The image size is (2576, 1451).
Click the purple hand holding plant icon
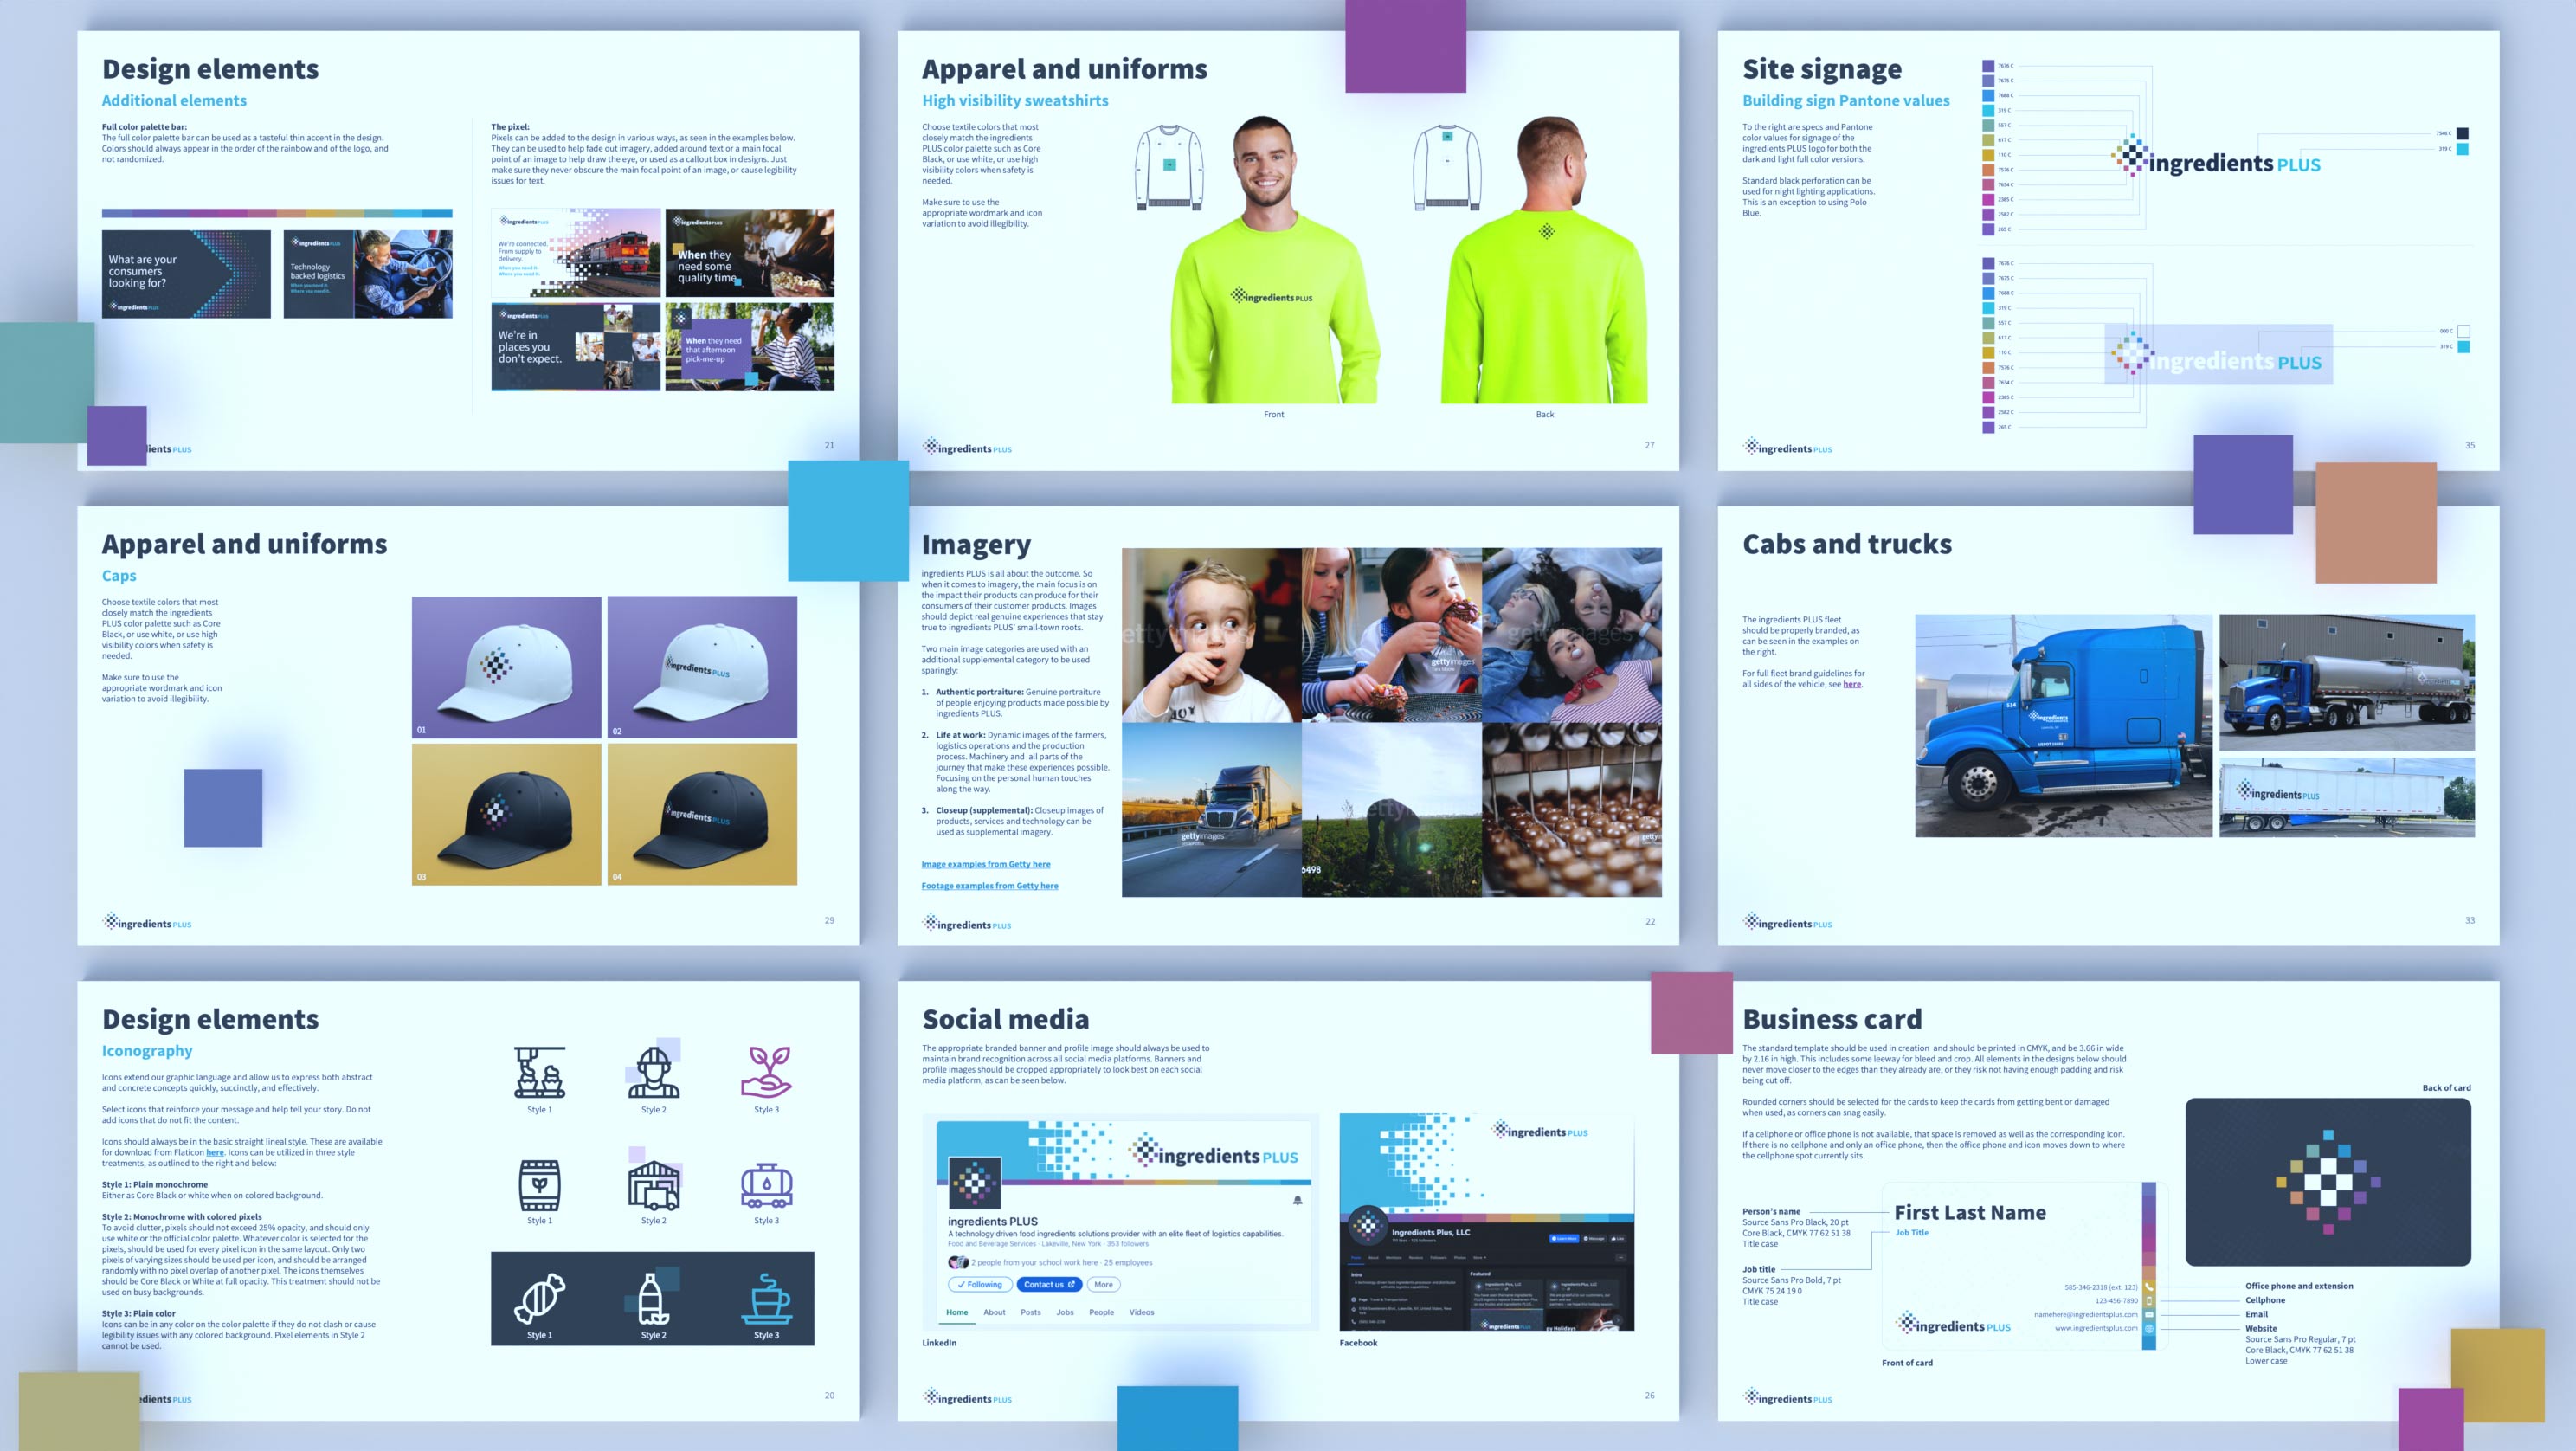(x=766, y=1072)
